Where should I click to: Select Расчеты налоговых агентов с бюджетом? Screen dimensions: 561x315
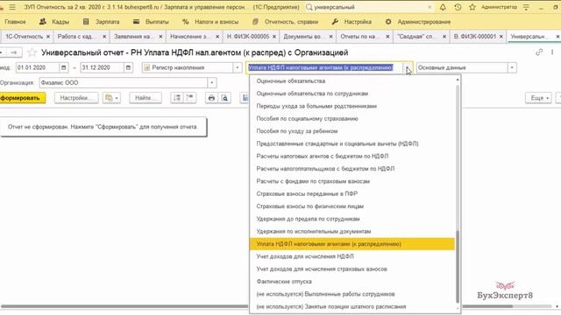click(352, 156)
